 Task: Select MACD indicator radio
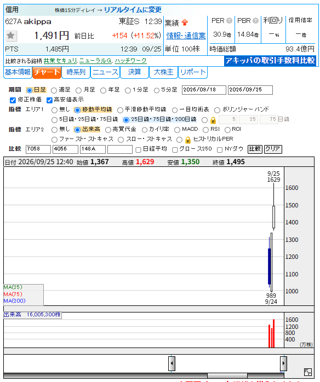coord(178,130)
